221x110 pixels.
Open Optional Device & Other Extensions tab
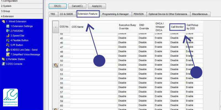(168, 14)
